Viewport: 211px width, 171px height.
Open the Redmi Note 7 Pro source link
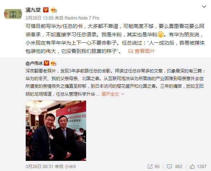(x=82, y=18)
